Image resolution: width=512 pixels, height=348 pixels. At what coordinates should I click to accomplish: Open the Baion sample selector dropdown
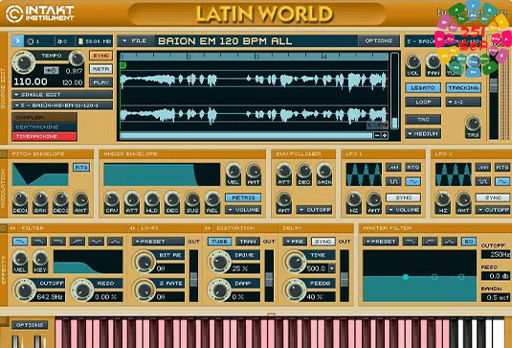62,105
